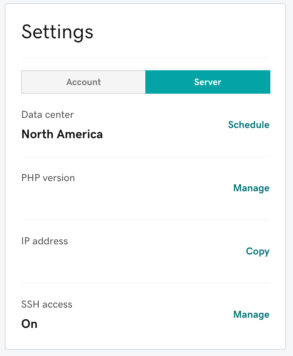Switch to the Account tab

84,82
